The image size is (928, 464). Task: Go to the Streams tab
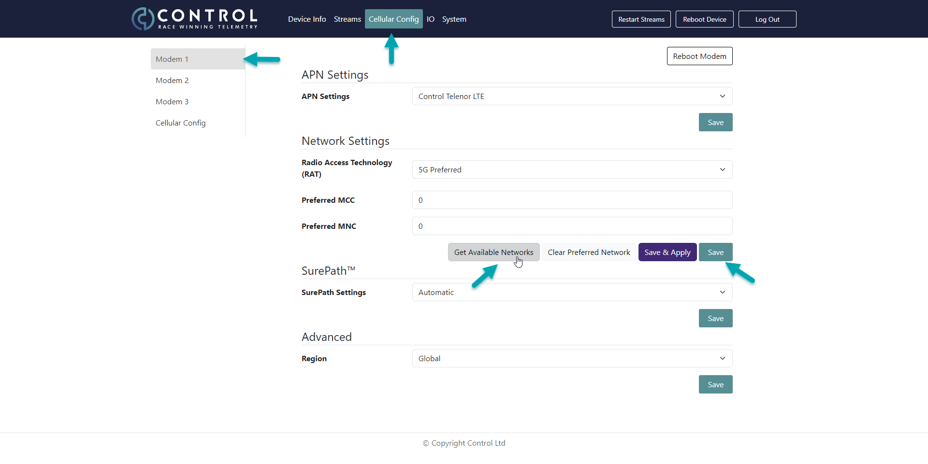pyautogui.click(x=347, y=19)
